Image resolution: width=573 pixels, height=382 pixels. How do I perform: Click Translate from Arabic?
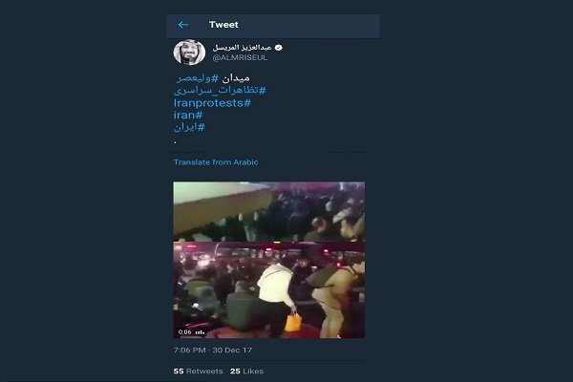click(216, 162)
